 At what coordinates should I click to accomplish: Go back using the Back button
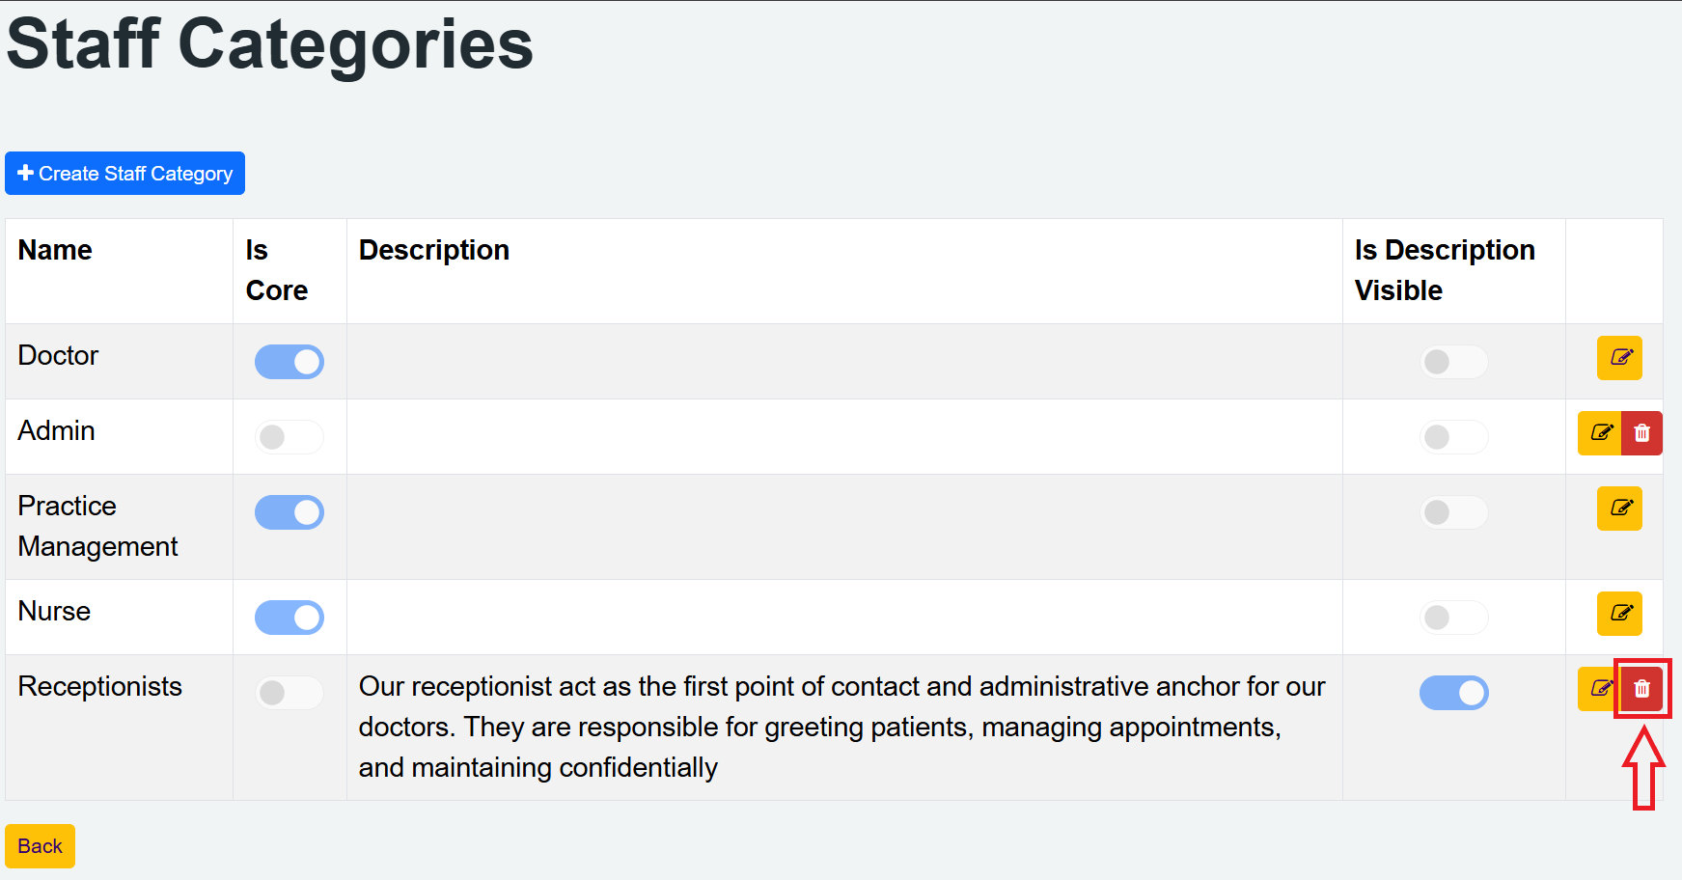click(x=40, y=846)
